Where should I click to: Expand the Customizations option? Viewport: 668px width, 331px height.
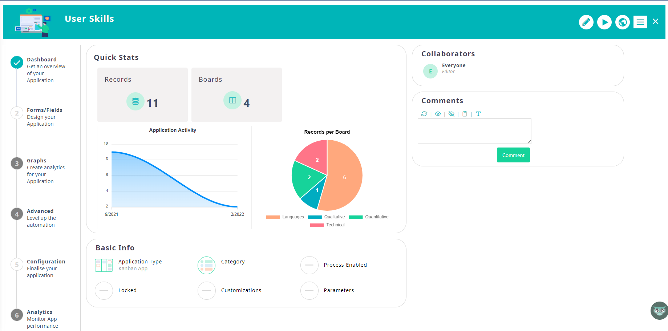click(x=206, y=290)
